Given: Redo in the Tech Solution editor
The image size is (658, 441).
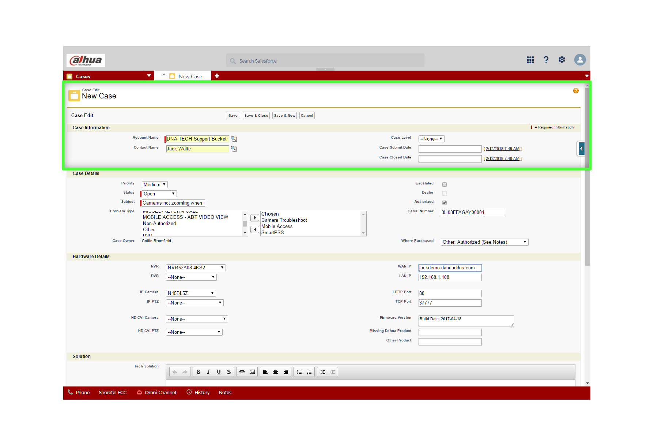Looking at the screenshot, I should 185,372.
